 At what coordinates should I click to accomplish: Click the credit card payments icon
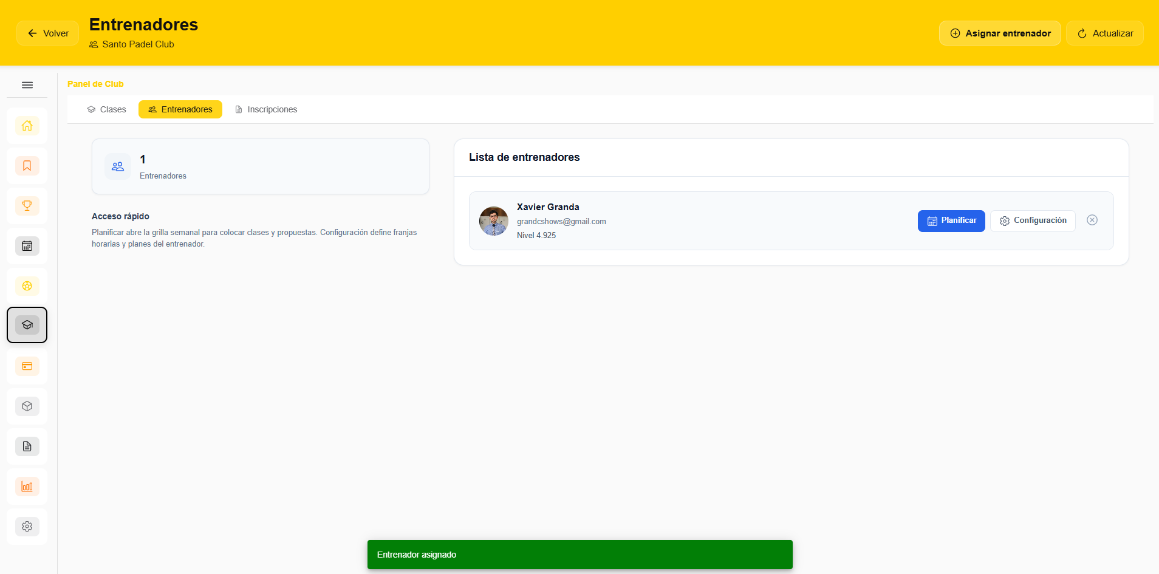(x=27, y=366)
